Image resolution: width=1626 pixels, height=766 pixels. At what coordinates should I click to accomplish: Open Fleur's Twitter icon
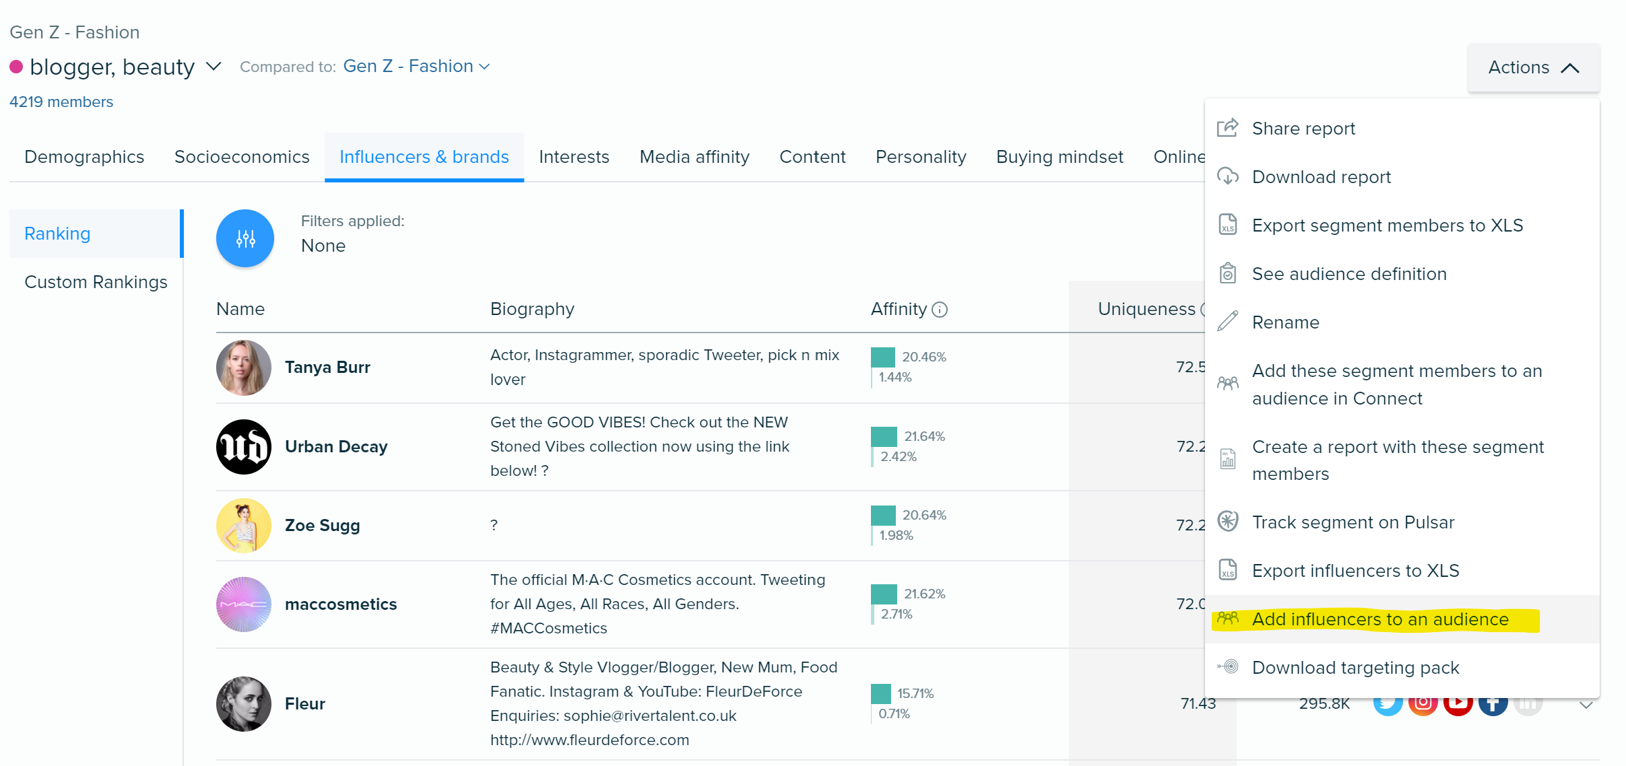[x=1388, y=704]
